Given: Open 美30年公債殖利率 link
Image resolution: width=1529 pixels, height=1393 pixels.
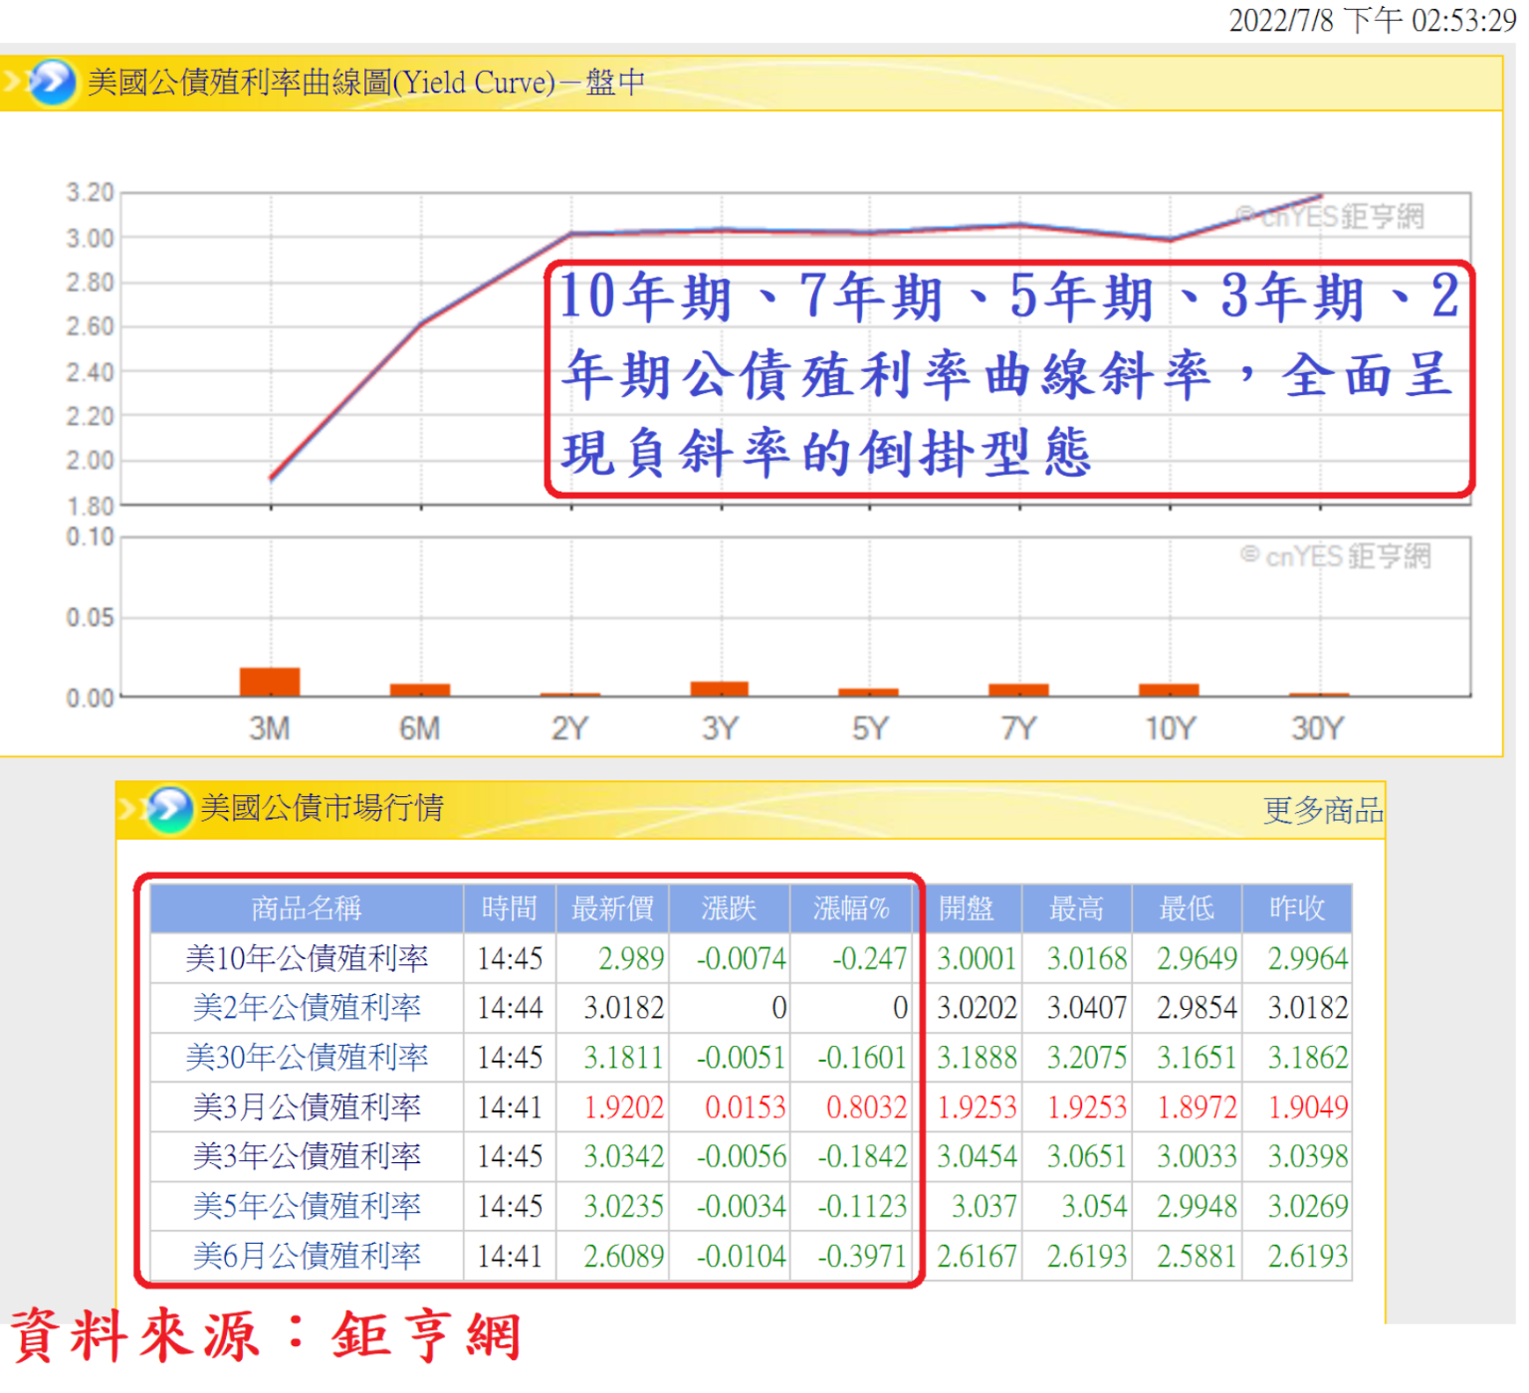Looking at the screenshot, I should 307,1058.
